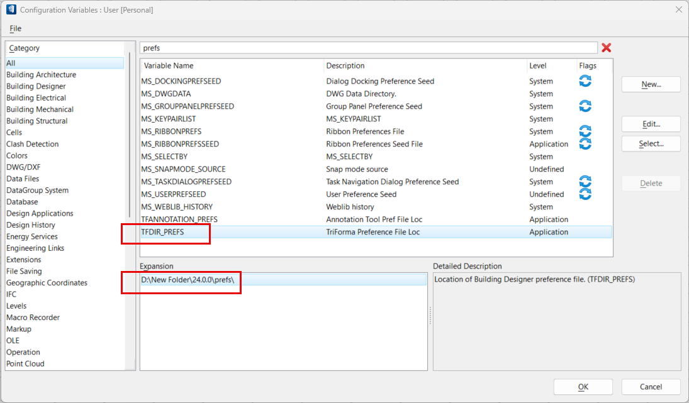Click the New... button
This screenshot has height=403, width=689.
coord(651,84)
